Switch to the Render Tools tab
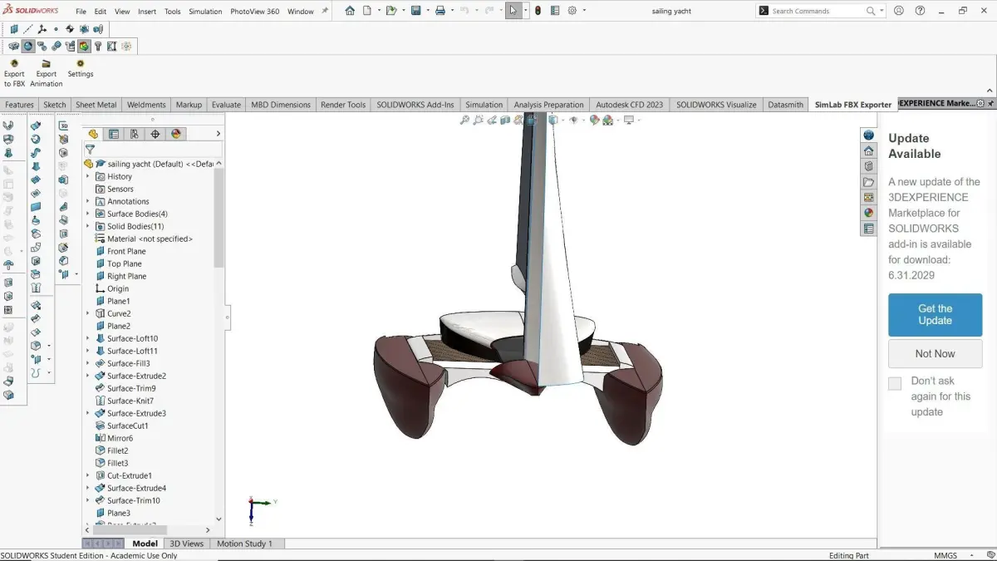Screen dimensions: 997x561 [x=343, y=105]
